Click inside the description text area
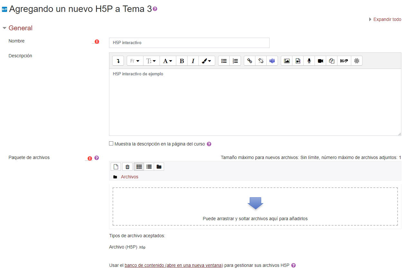404x272 pixels. (255, 102)
